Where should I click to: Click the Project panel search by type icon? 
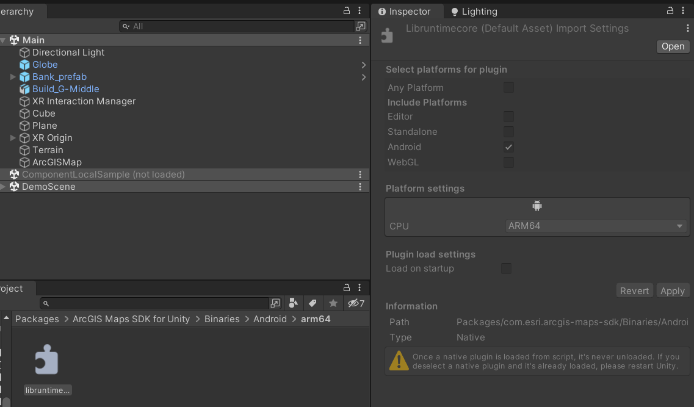293,303
